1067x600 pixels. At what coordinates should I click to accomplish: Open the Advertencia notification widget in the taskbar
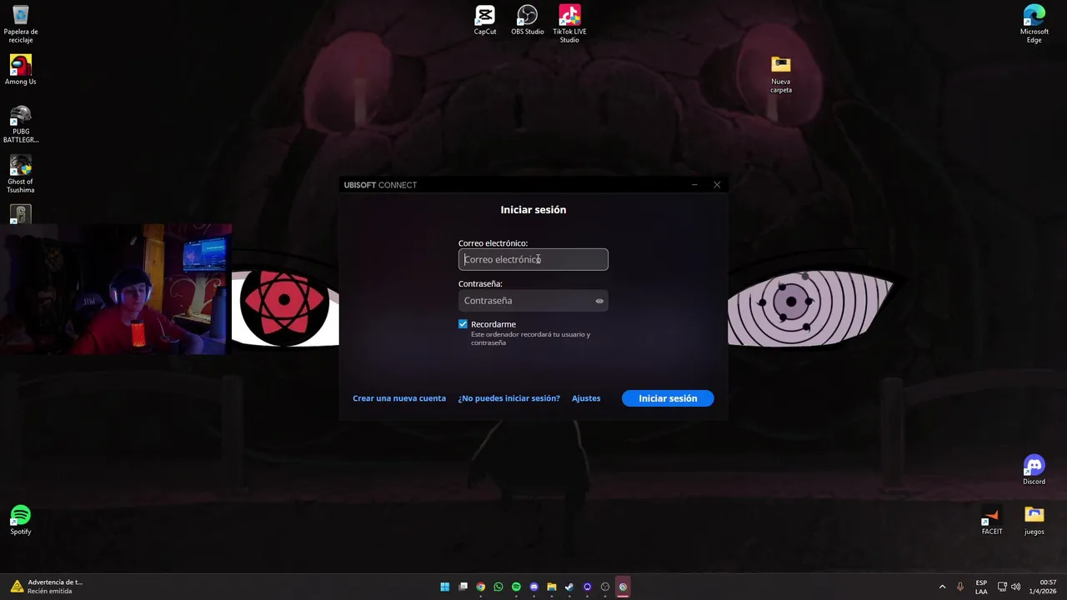point(48,587)
